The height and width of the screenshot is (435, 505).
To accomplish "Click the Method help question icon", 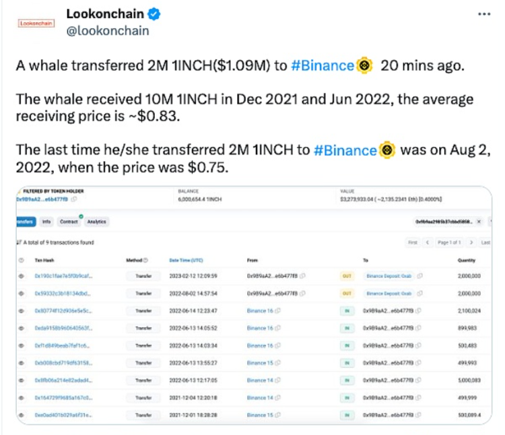I will 145,260.
